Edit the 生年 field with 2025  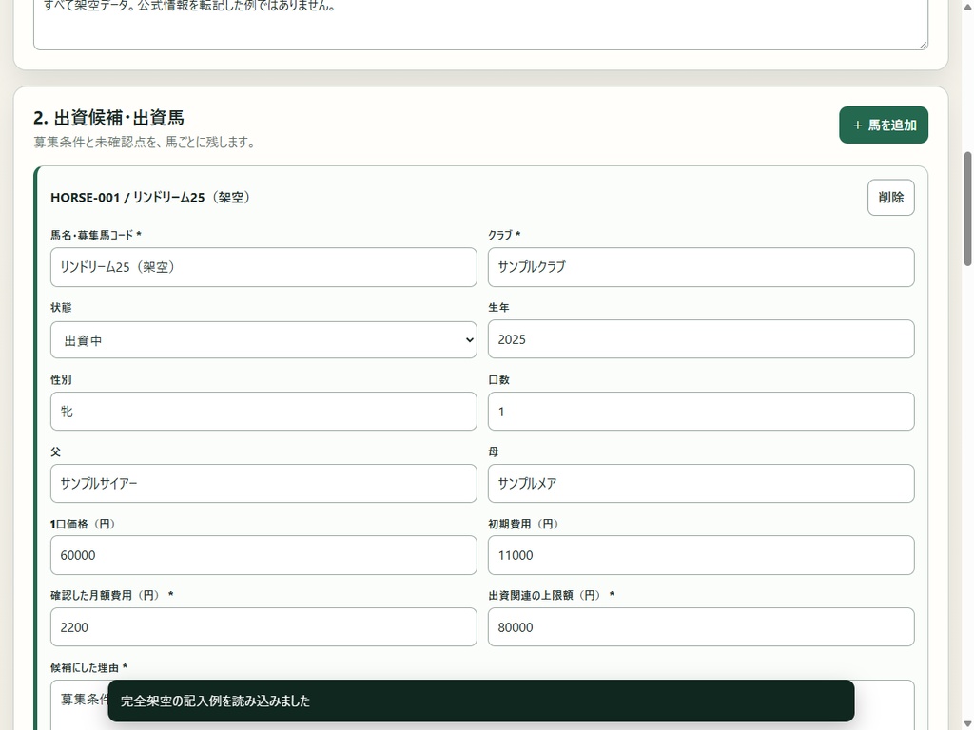(x=701, y=339)
